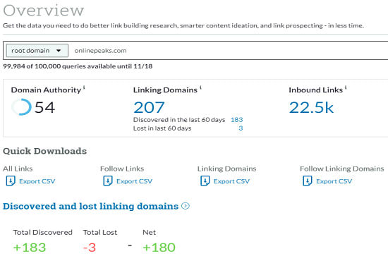The height and width of the screenshot is (261, 388).
Task: Click the Linking Domains info icon
Action: 200,87
